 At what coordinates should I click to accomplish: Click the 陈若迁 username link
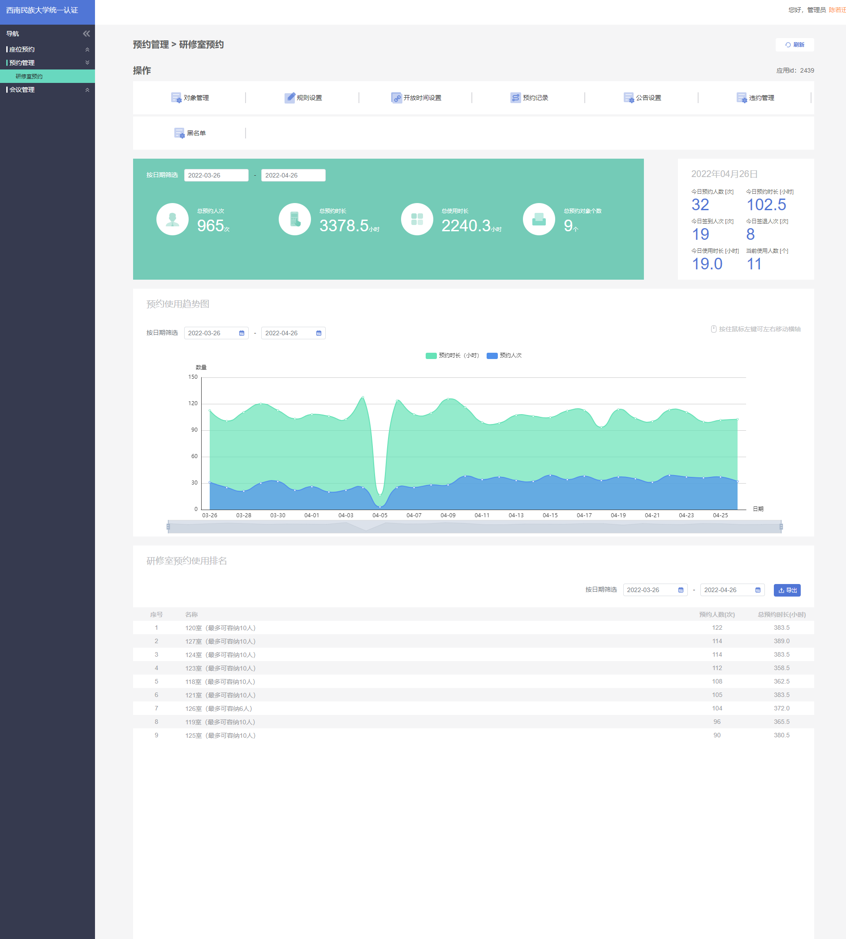point(837,10)
